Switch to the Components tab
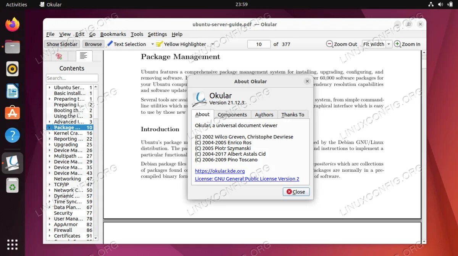The width and height of the screenshot is (458, 256). 232,114
